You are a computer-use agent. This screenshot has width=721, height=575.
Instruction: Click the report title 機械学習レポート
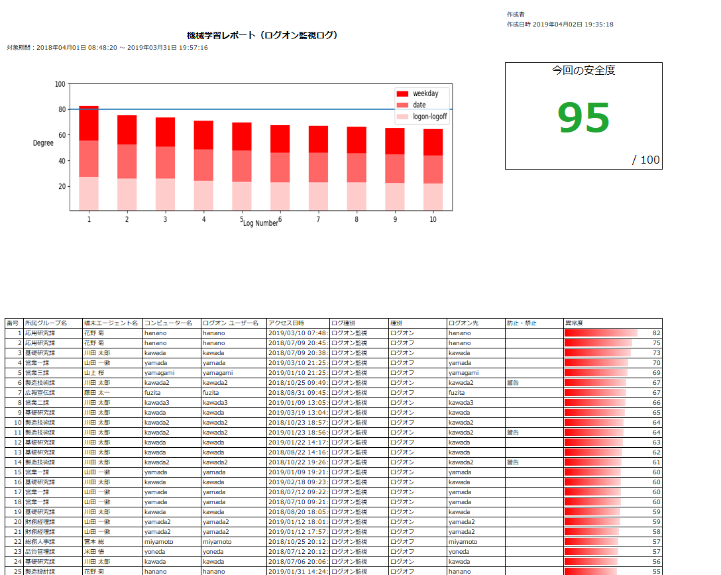tap(262, 36)
